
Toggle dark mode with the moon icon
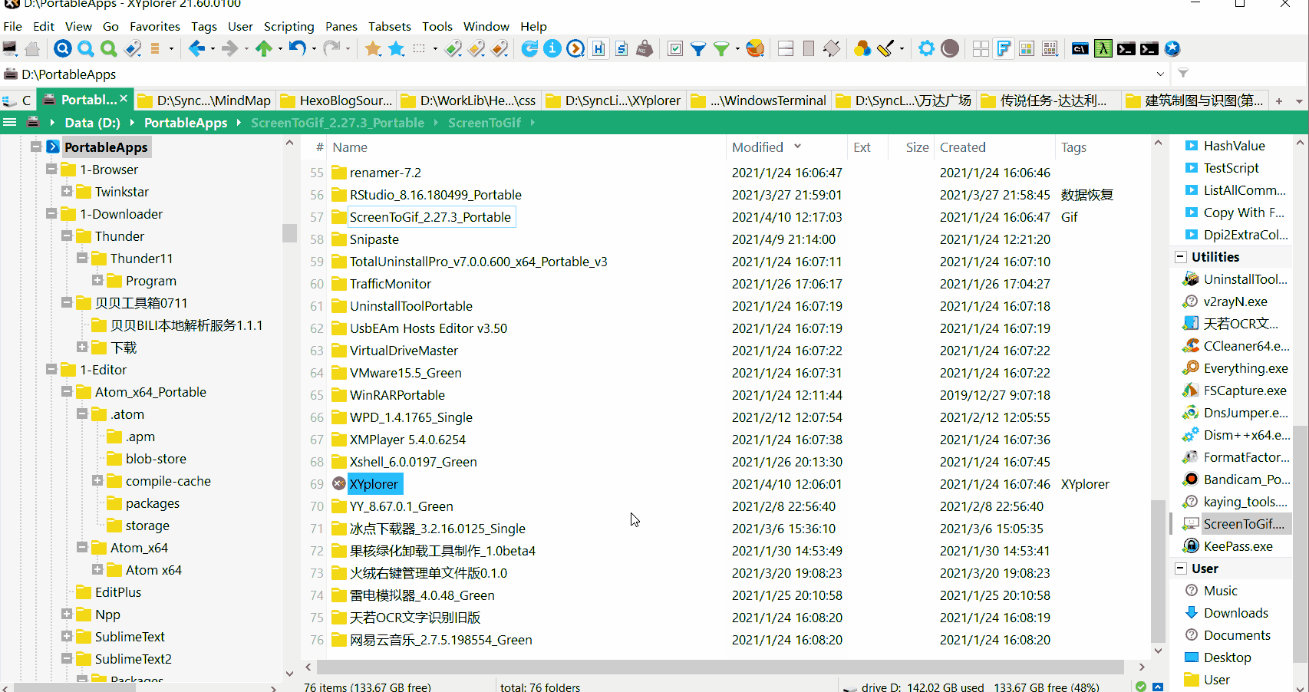tap(950, 49)
